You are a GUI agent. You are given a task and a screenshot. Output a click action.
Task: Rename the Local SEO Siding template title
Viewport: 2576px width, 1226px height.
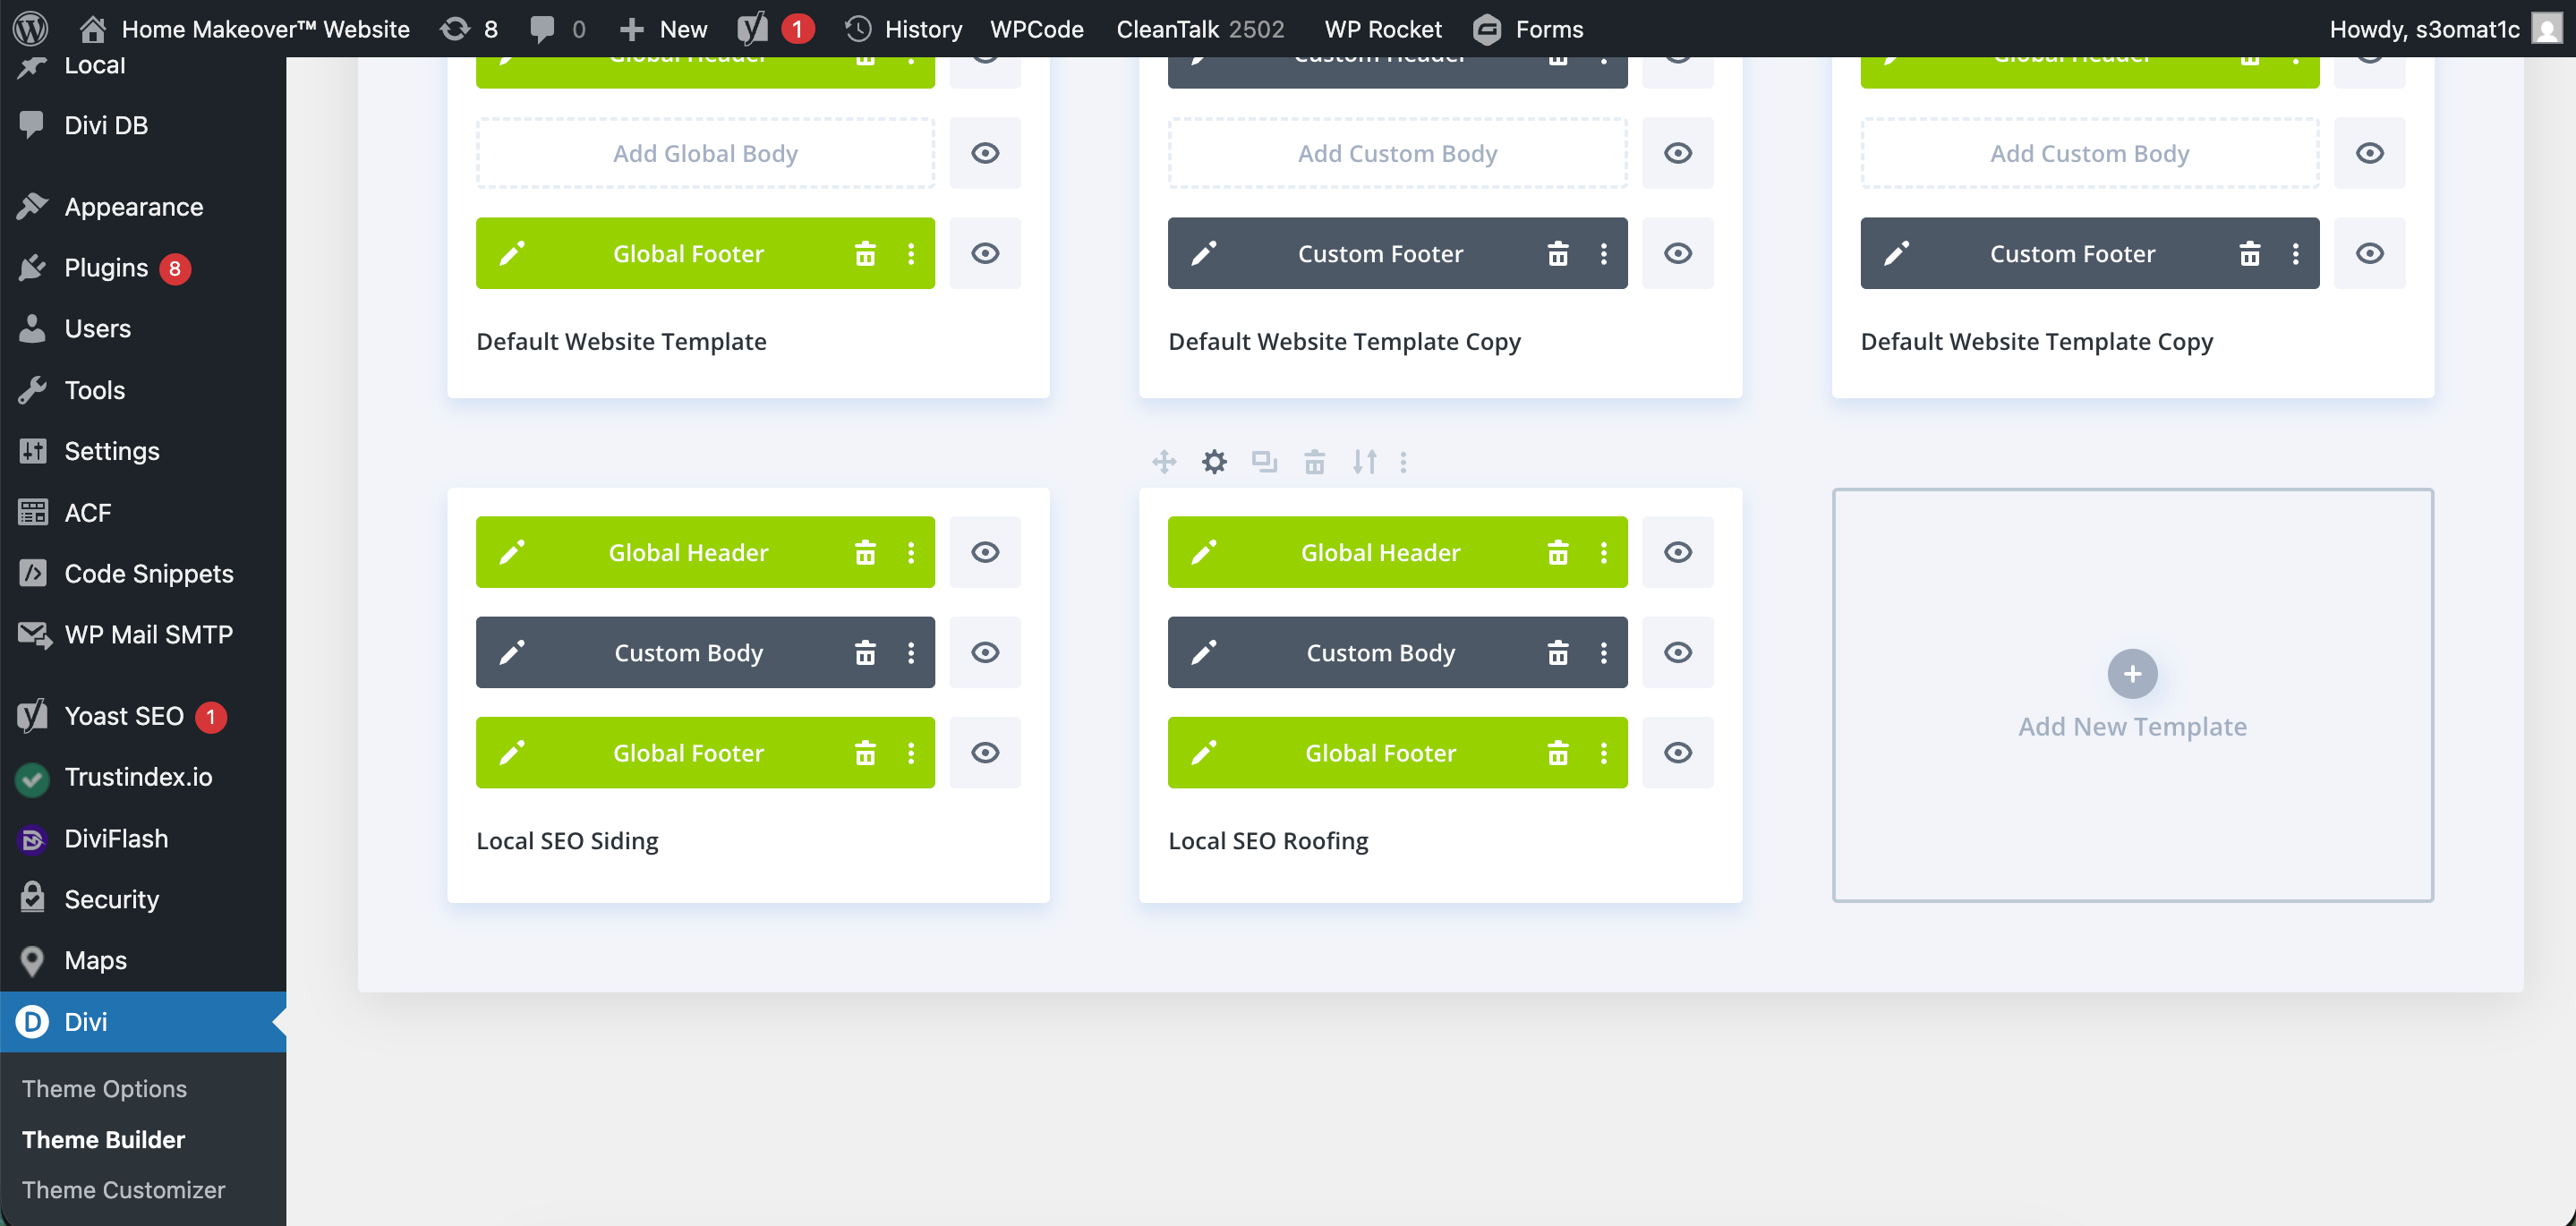pyautogui.click(x=567, y=840)
